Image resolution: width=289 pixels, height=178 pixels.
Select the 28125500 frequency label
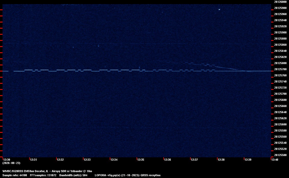click(x=280, y=155)
